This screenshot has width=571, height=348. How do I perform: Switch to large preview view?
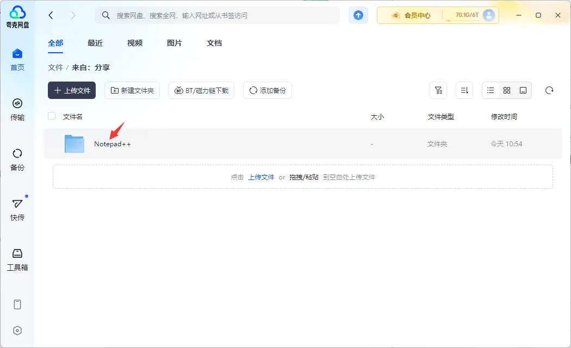523,90
